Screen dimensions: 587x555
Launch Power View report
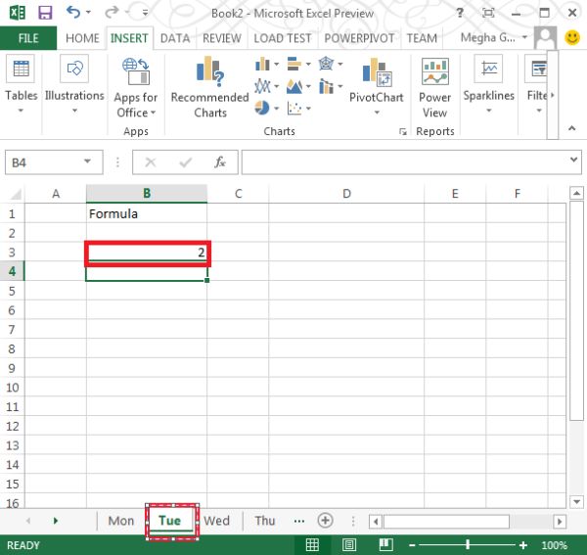tap(434, 88)
